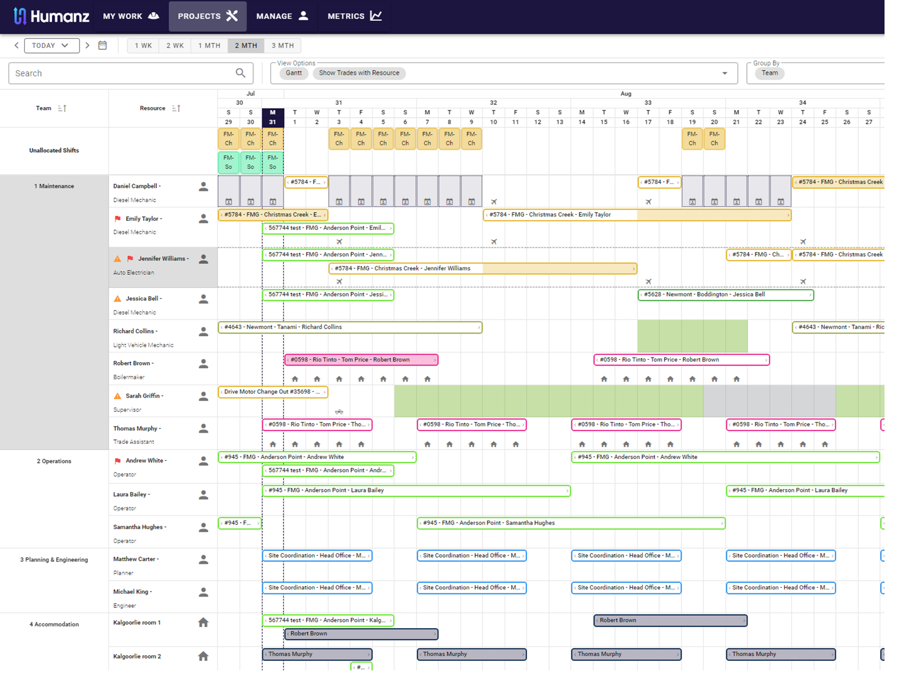Viewport: 902px width, 676px height.
Task: Click the red flag beside Emily Taylor
Action: click(118, 219)
